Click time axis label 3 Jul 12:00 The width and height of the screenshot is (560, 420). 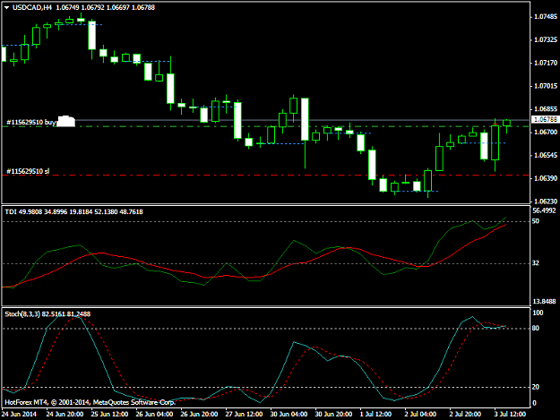click(510, 414)
